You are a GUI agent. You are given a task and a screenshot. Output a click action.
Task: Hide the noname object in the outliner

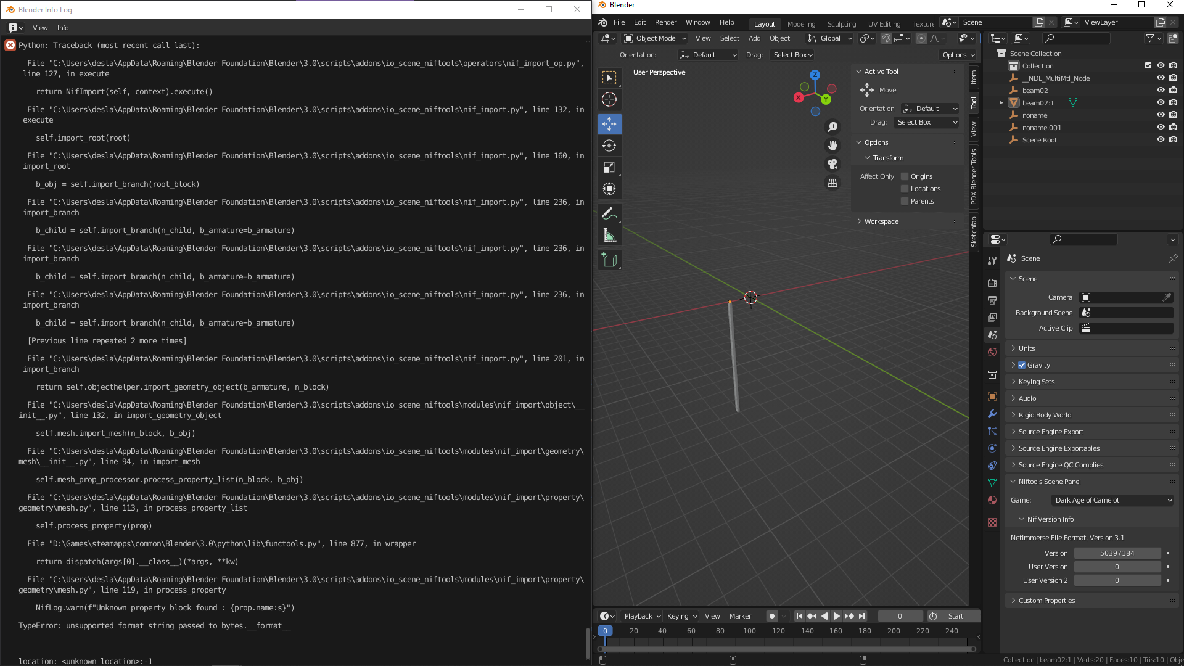pos(1161,115)
